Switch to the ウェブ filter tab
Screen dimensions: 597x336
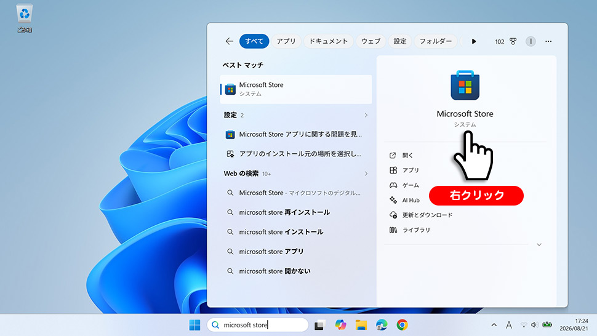371,41
